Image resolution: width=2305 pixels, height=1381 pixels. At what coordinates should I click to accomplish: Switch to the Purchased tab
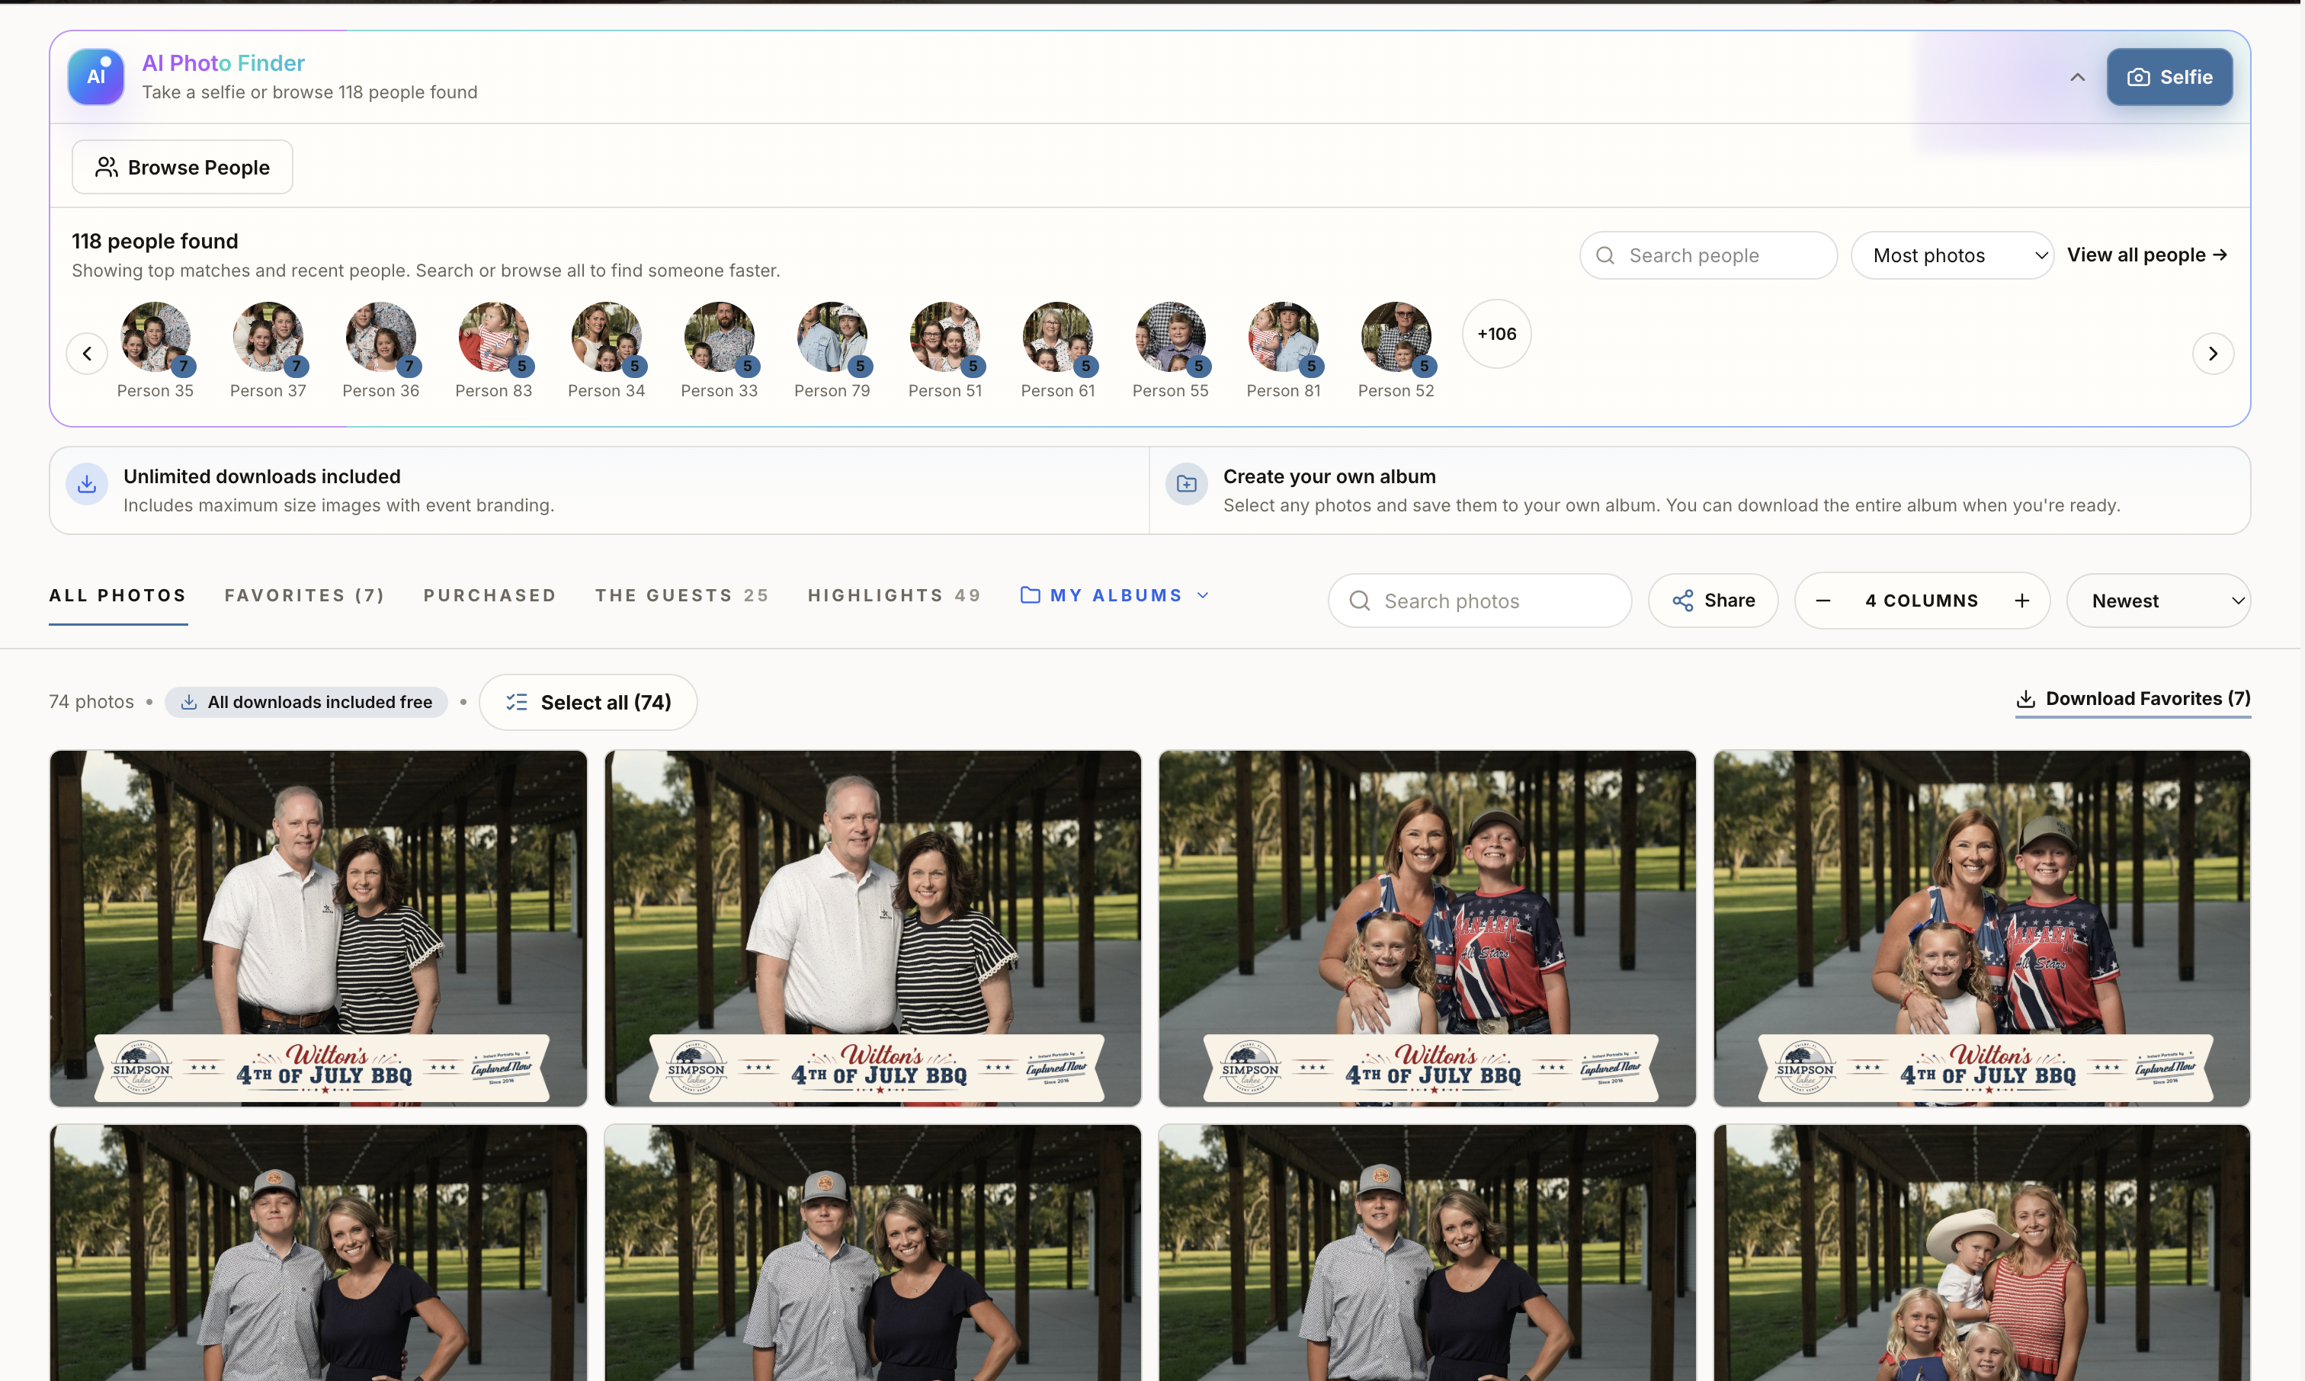click(x=490, y=595)
